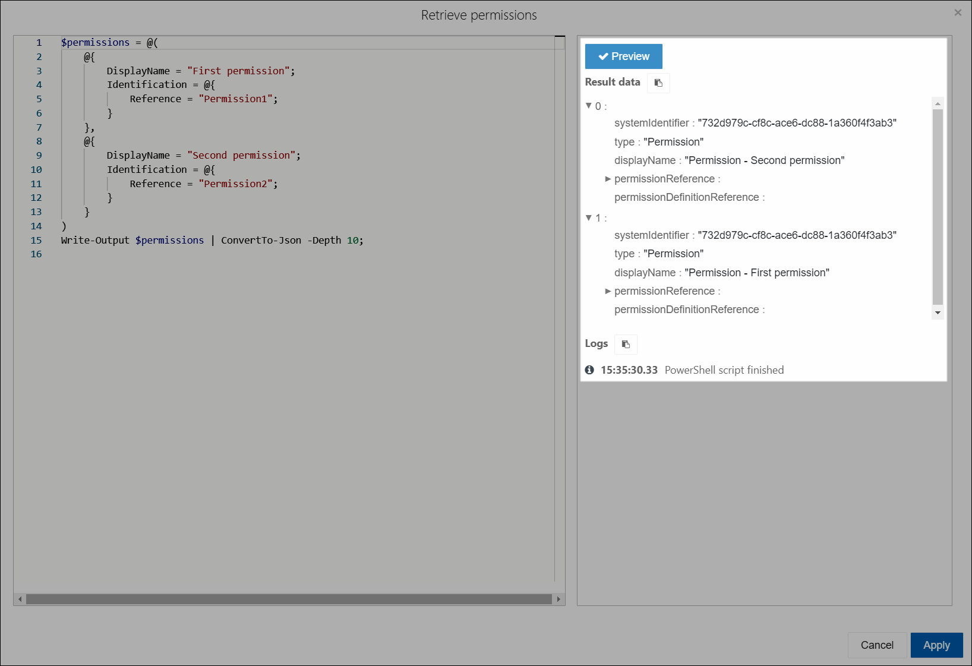972x666 pixels.
Task: Apply the script changes
Action: click(936, 645)
